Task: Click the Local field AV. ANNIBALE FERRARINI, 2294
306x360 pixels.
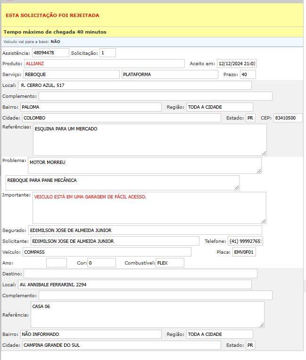Action: click(x=135, y=285)
